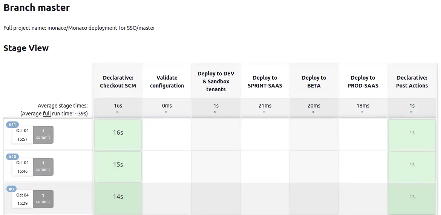Select the 14s Checkout SCM cell for build #9
The image size is (441, 215).
(118, 197)
